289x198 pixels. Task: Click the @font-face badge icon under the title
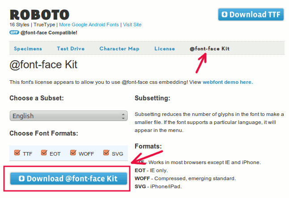click(14, 33)
